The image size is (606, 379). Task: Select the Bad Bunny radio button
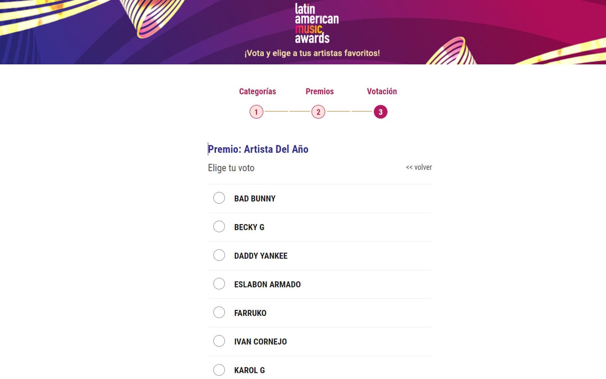(x=219, y=198)
